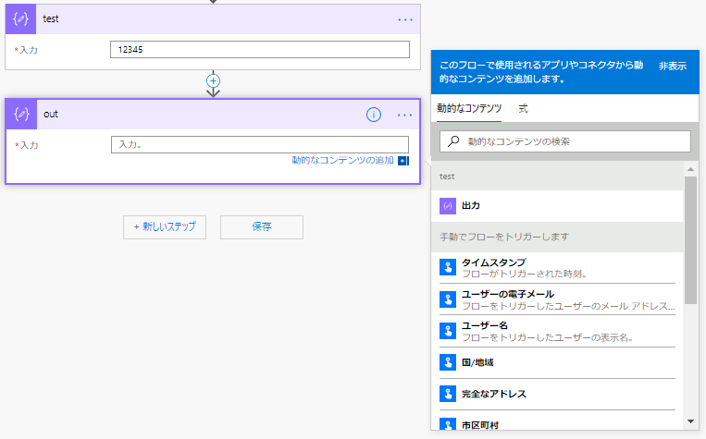Click the scrollbar down arrow
The width and height of the screenshot is (706, 439).
690,421
